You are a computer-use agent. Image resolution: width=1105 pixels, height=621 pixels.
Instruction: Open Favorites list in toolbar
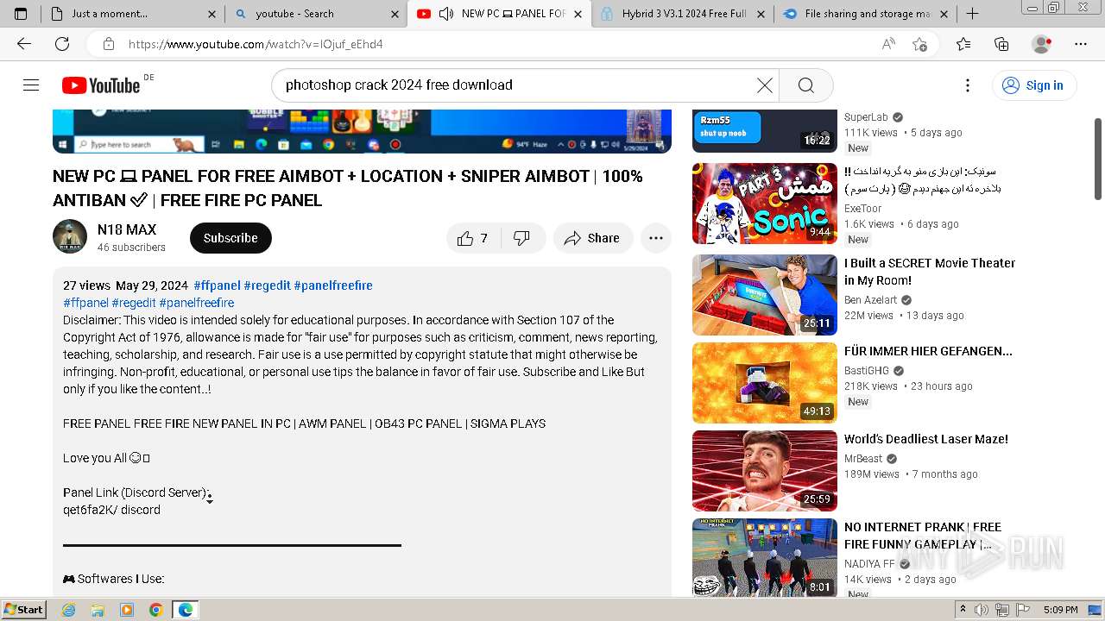click(963, 44)
